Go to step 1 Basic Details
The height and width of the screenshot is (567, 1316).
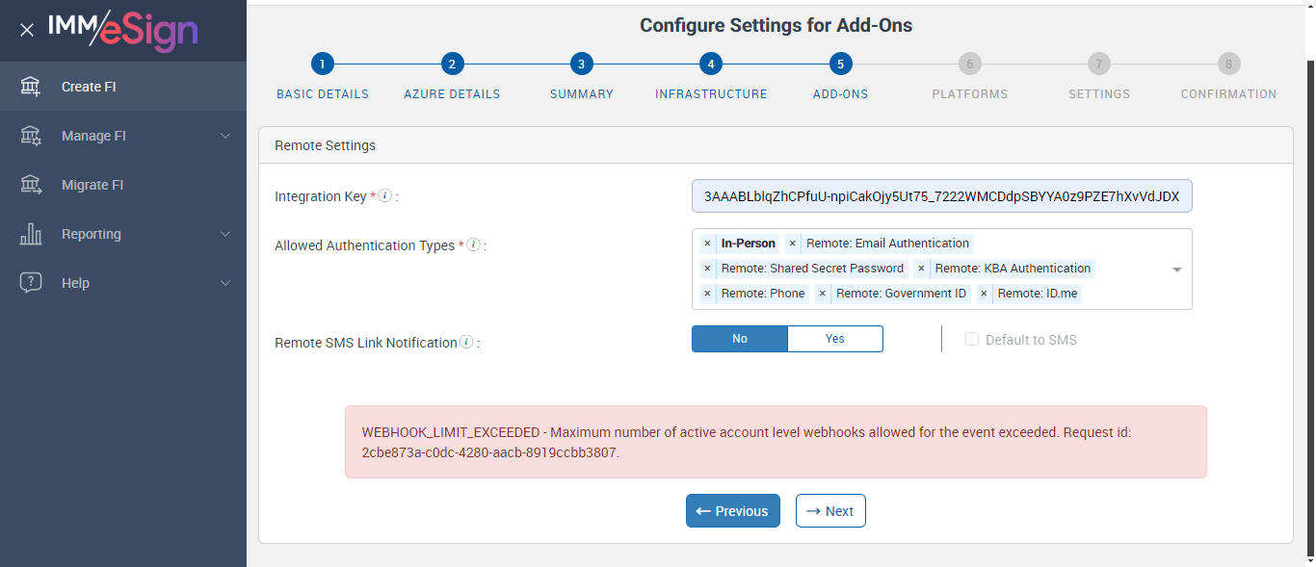coord(323,64)
